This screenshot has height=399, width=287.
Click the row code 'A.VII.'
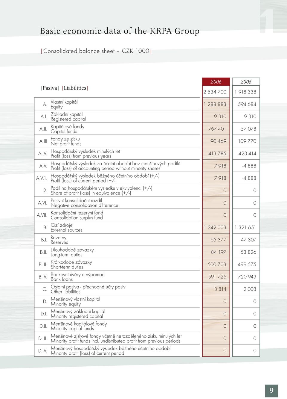[x=42, y=215]
